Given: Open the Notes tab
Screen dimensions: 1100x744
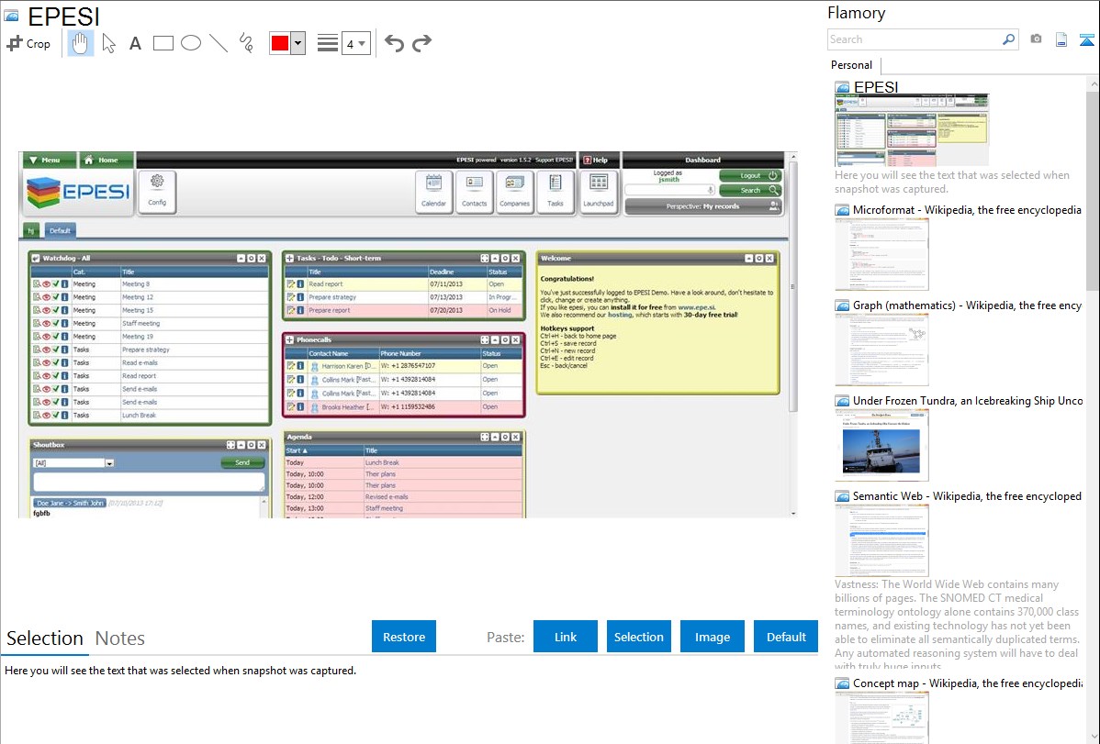Looking at the screenshot, I should tap(120, 639).
